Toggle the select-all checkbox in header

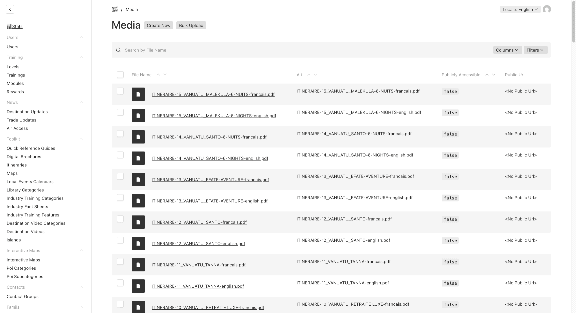tap(120, 75)
